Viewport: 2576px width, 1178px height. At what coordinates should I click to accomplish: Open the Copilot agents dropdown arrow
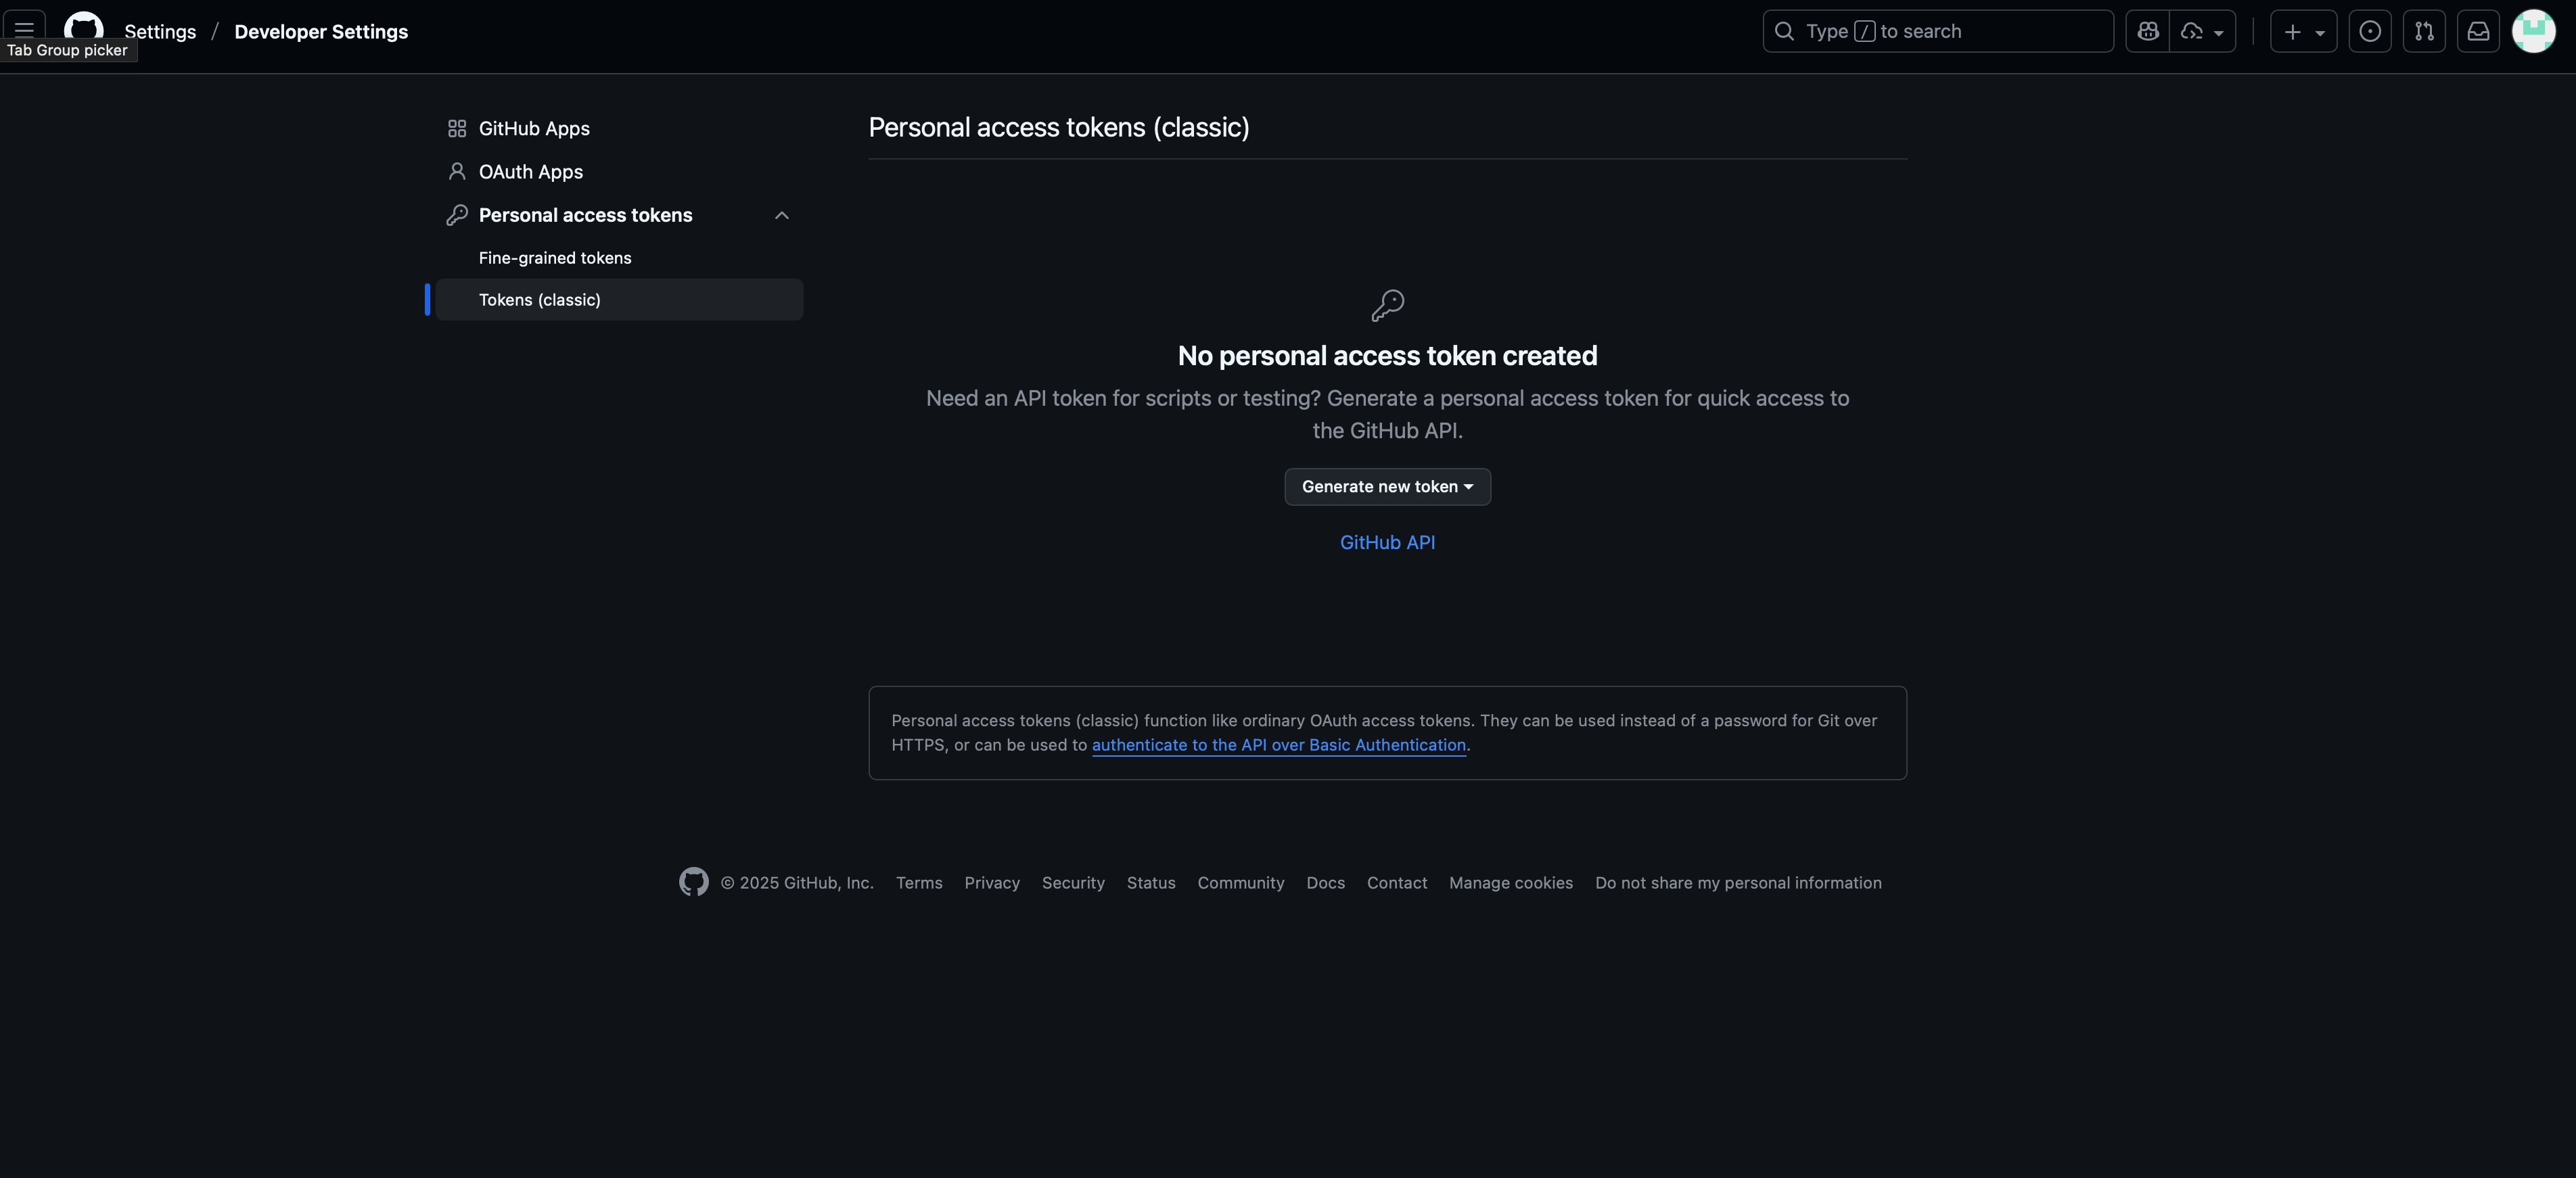2203,31
